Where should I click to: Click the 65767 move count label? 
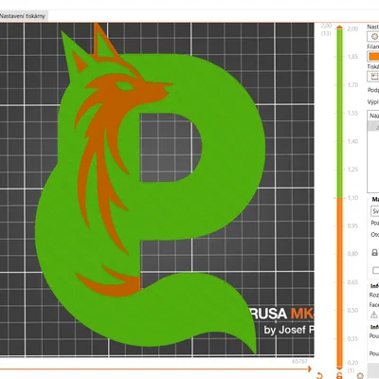click(299, 361)
